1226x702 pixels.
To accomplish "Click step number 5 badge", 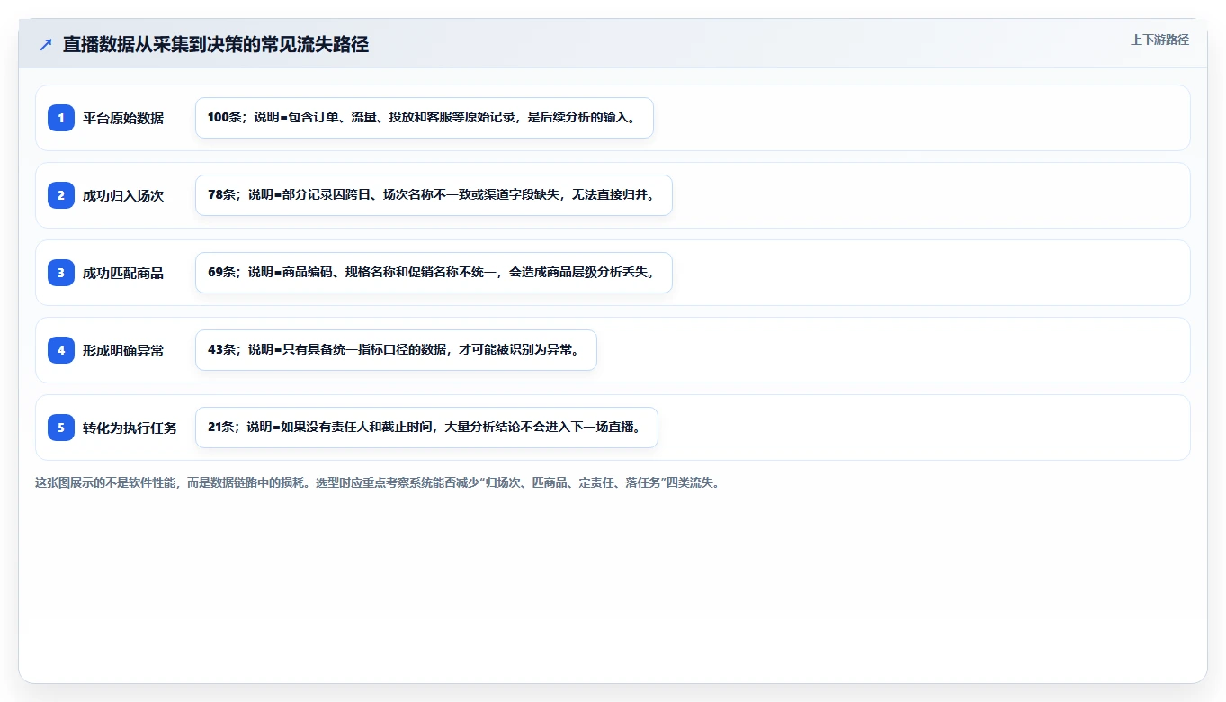I will [x=61, y=427].
